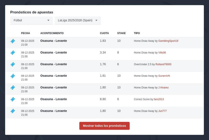Click ticket icon in Juri777's row

pyautogui.click(x=13, y=111)
